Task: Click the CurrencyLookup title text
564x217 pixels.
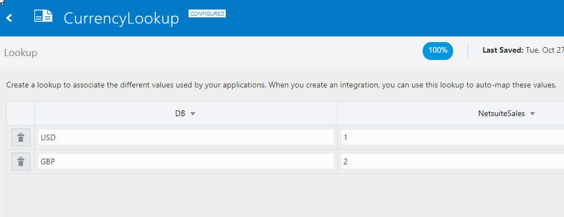Action: point(121,19)
